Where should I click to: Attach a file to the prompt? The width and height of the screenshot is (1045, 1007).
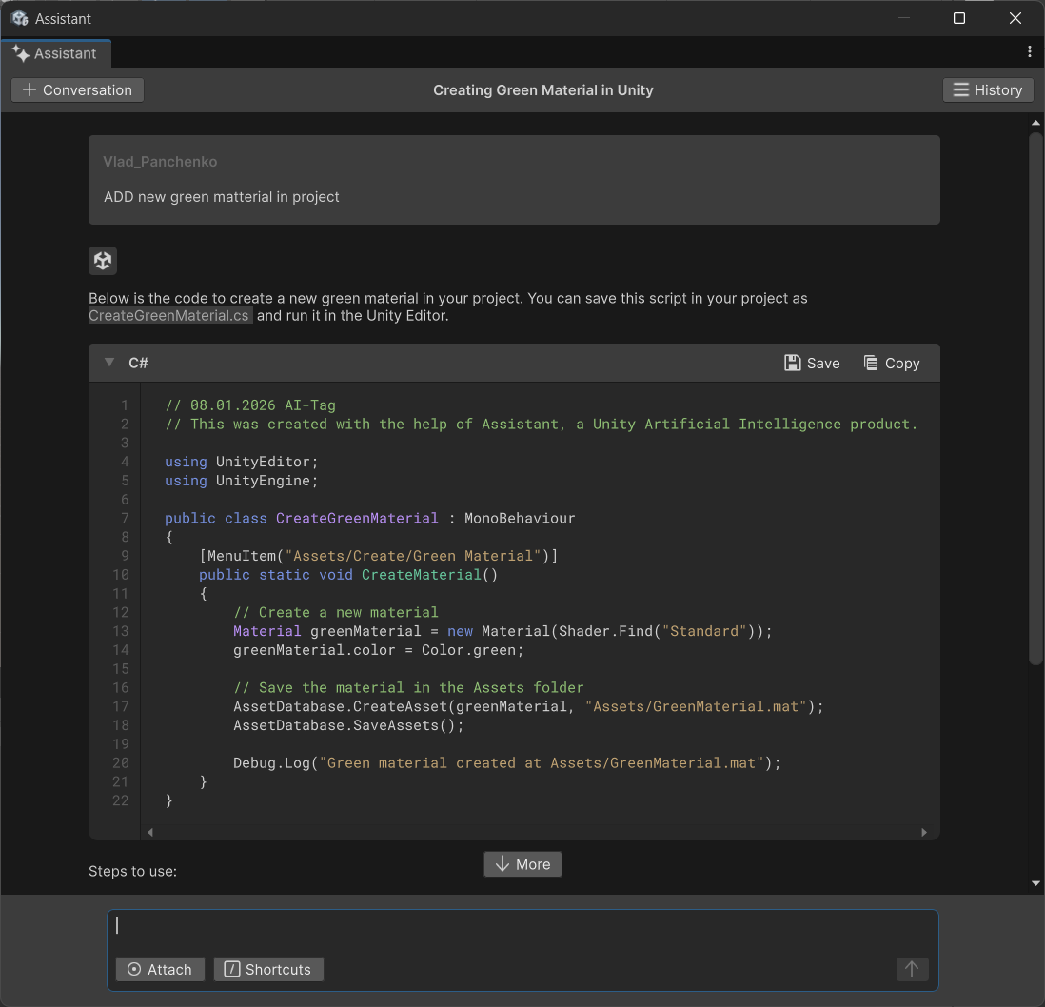160,969
